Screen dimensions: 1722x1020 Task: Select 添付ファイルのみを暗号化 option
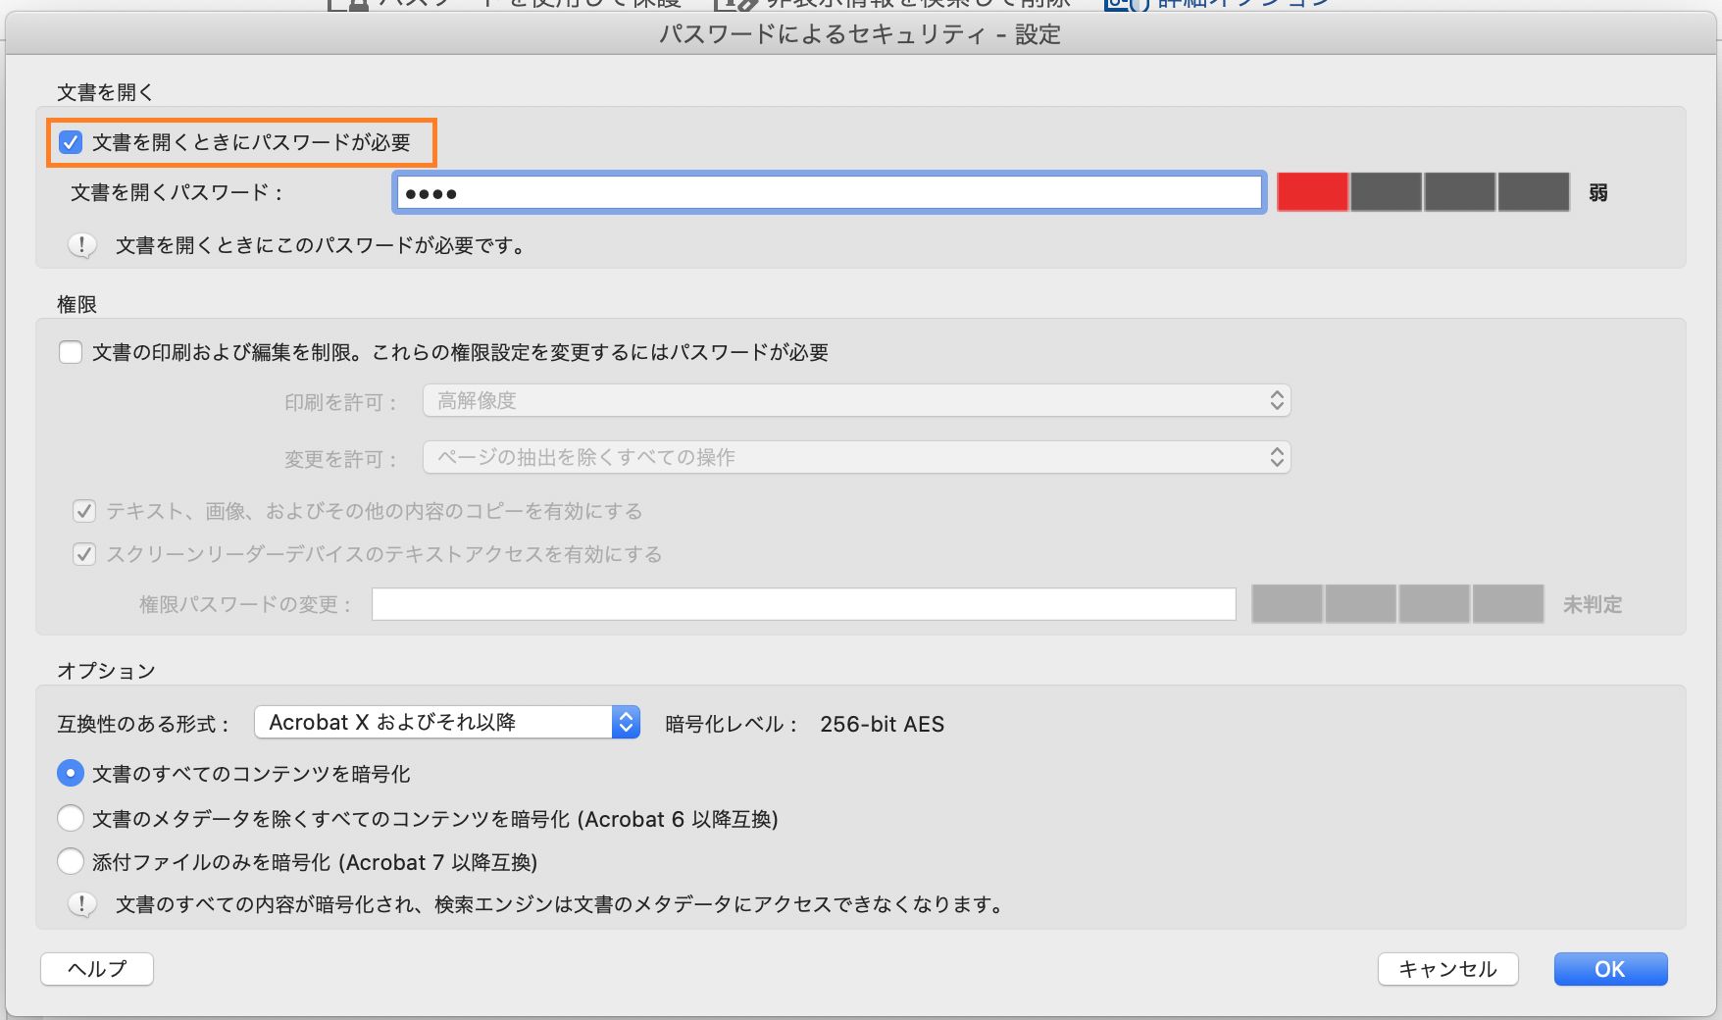[70, 861]
